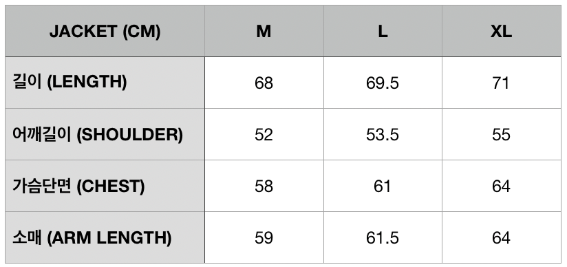Select the M arm length value 59
567x267 pixels.
pyautogui.click(x=264, y=237)
